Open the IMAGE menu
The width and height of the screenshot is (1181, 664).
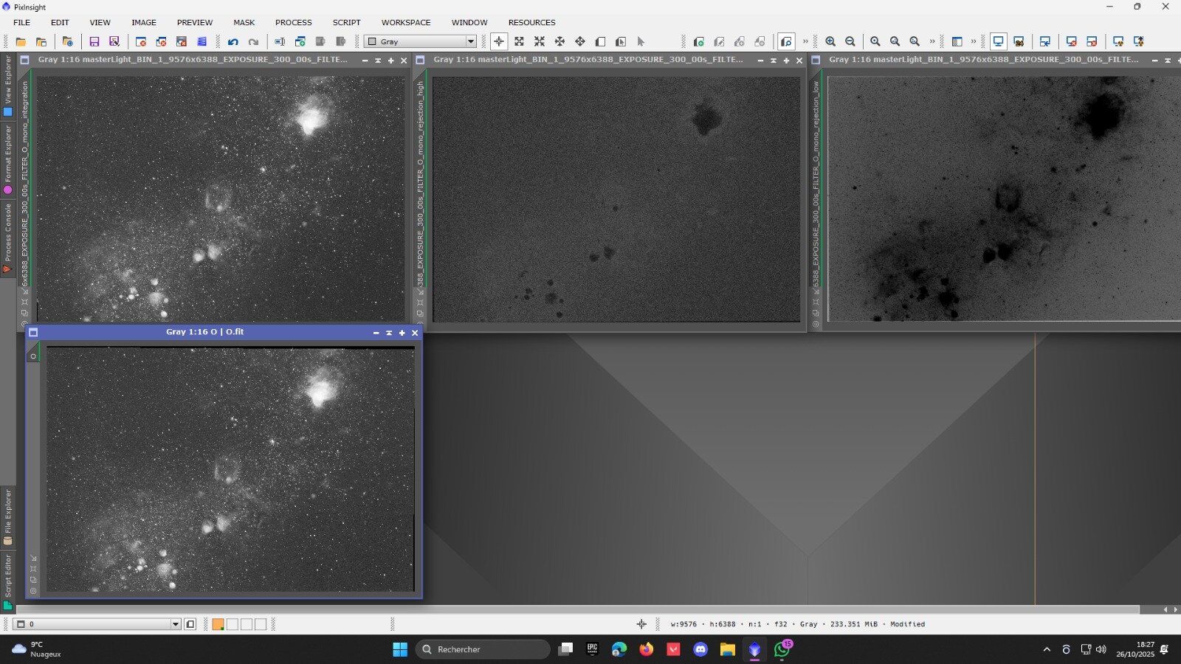click(144, 22)
